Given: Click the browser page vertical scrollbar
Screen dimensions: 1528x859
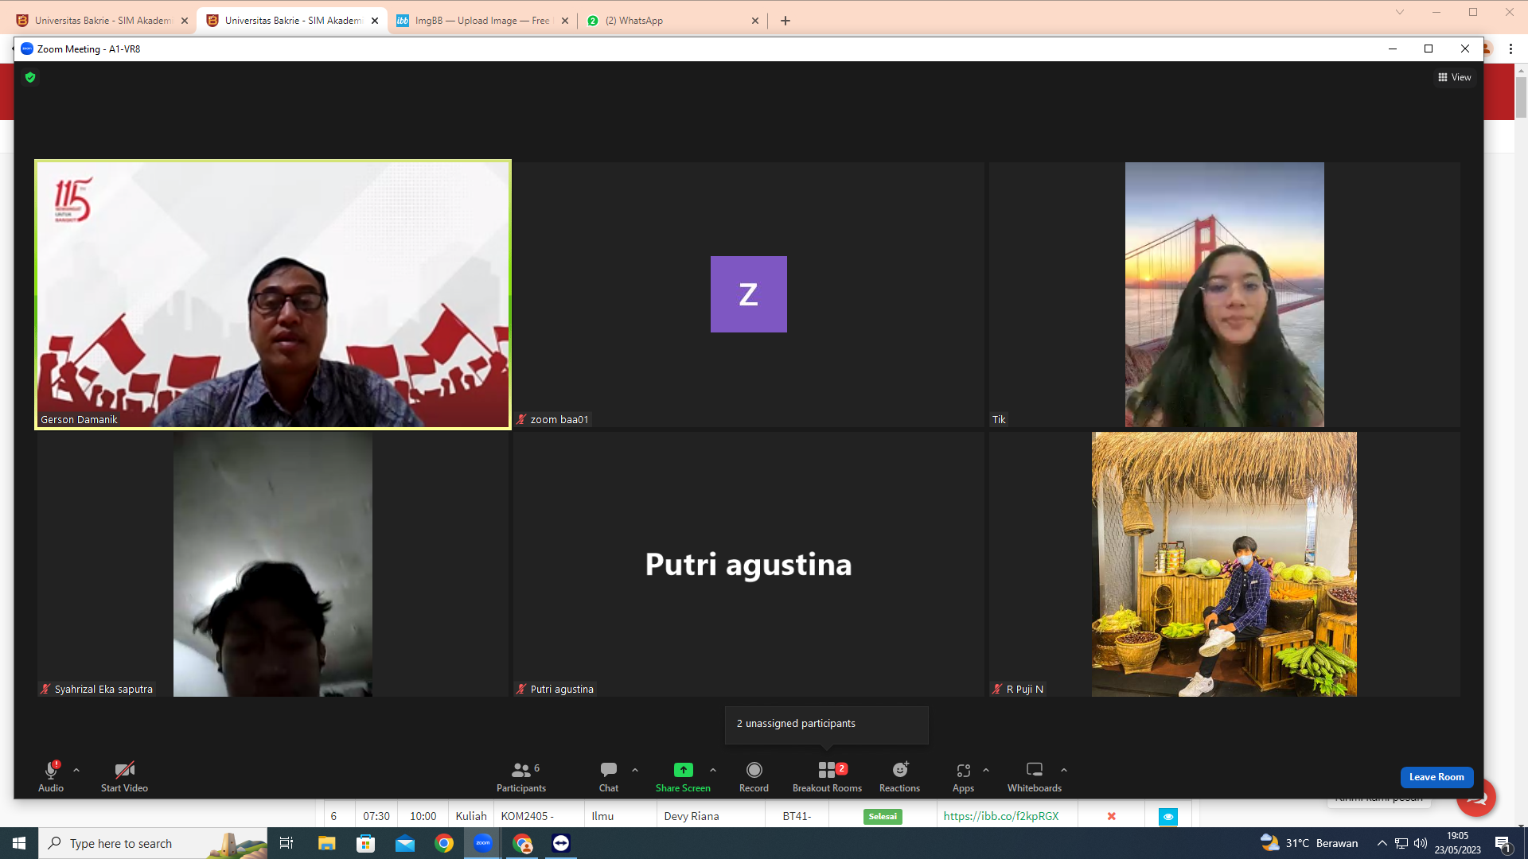Looking at the screenshot, I should (1521, 98).
